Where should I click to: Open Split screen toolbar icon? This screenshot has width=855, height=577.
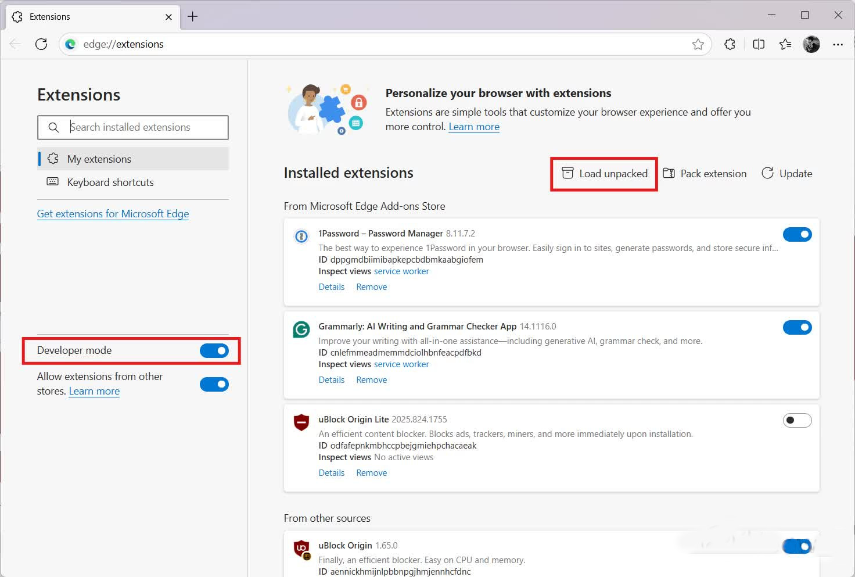pyautogui.click(x=758, y=44)
